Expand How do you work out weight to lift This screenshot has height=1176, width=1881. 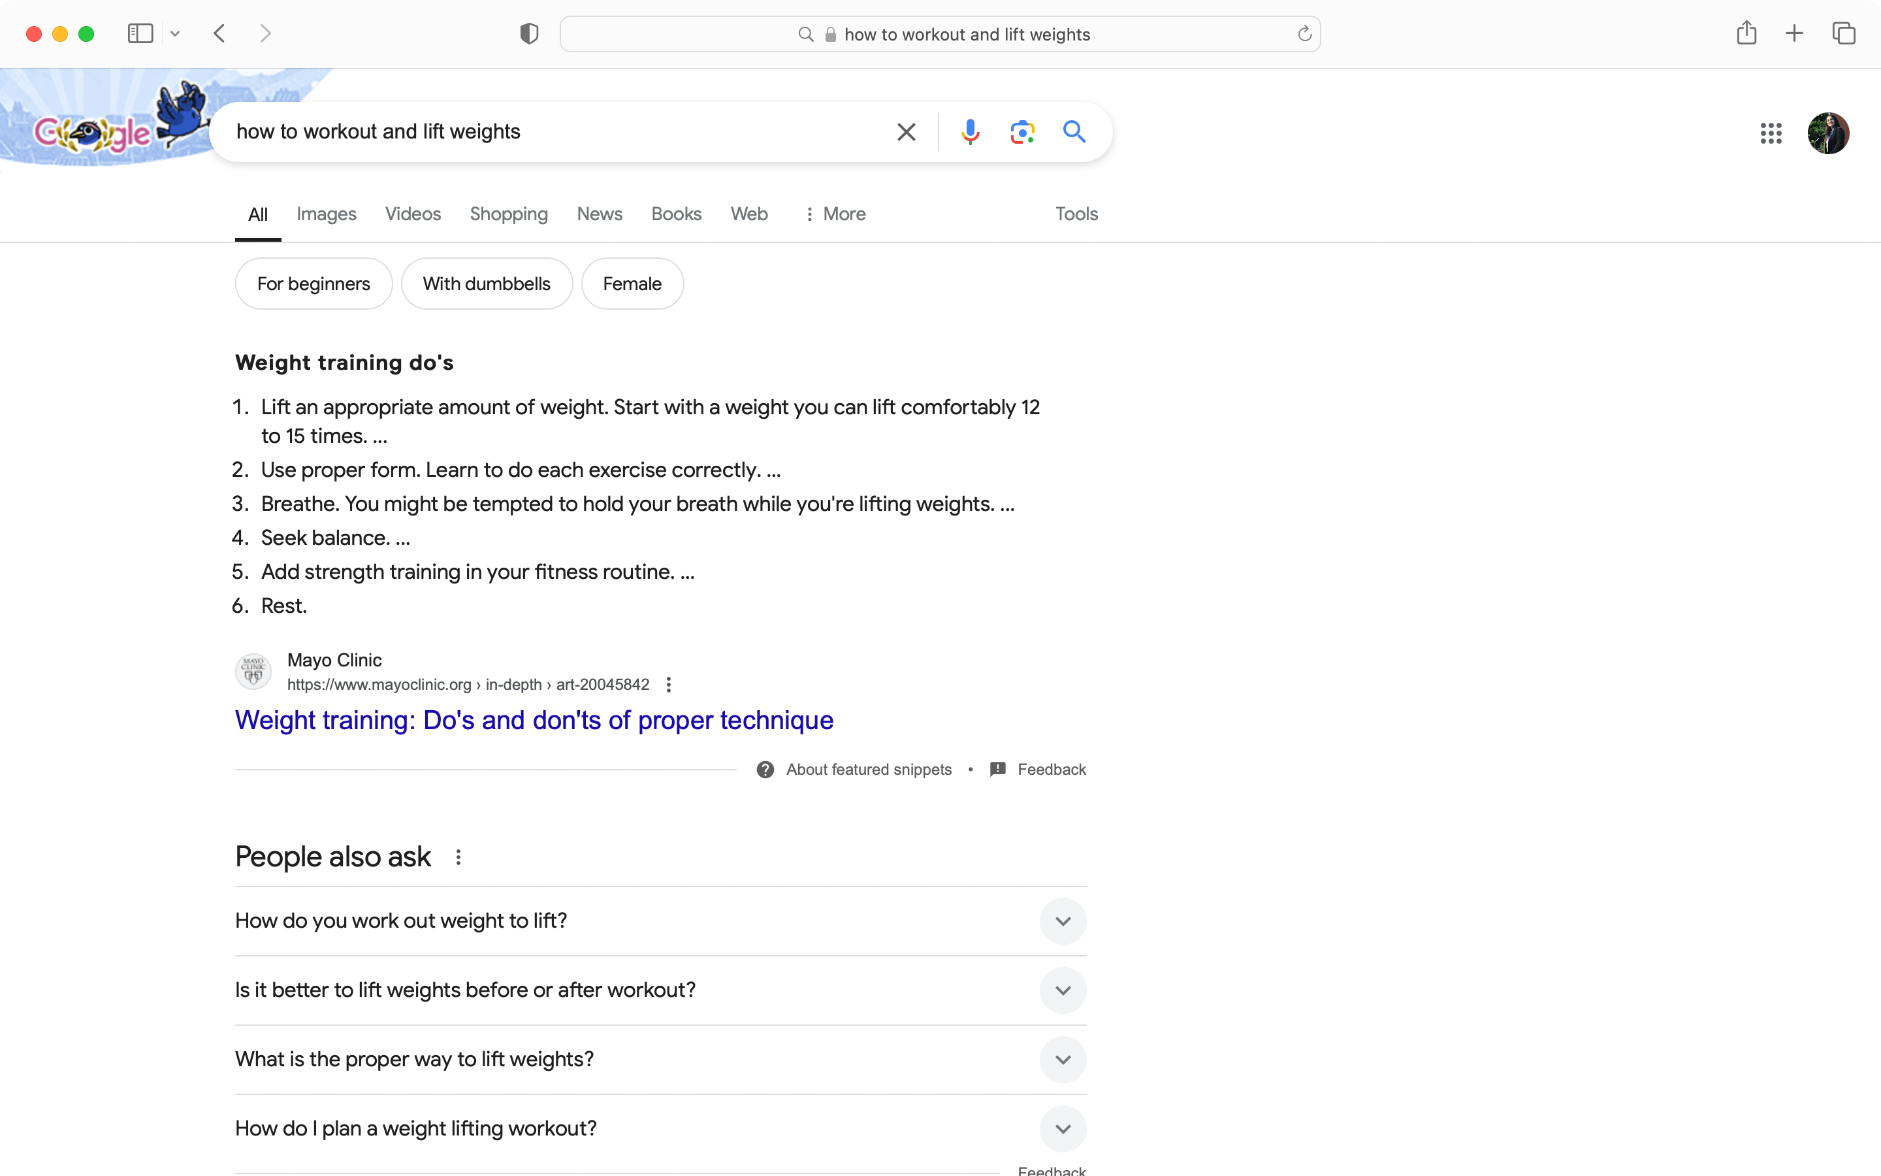(x=661, y=921)
